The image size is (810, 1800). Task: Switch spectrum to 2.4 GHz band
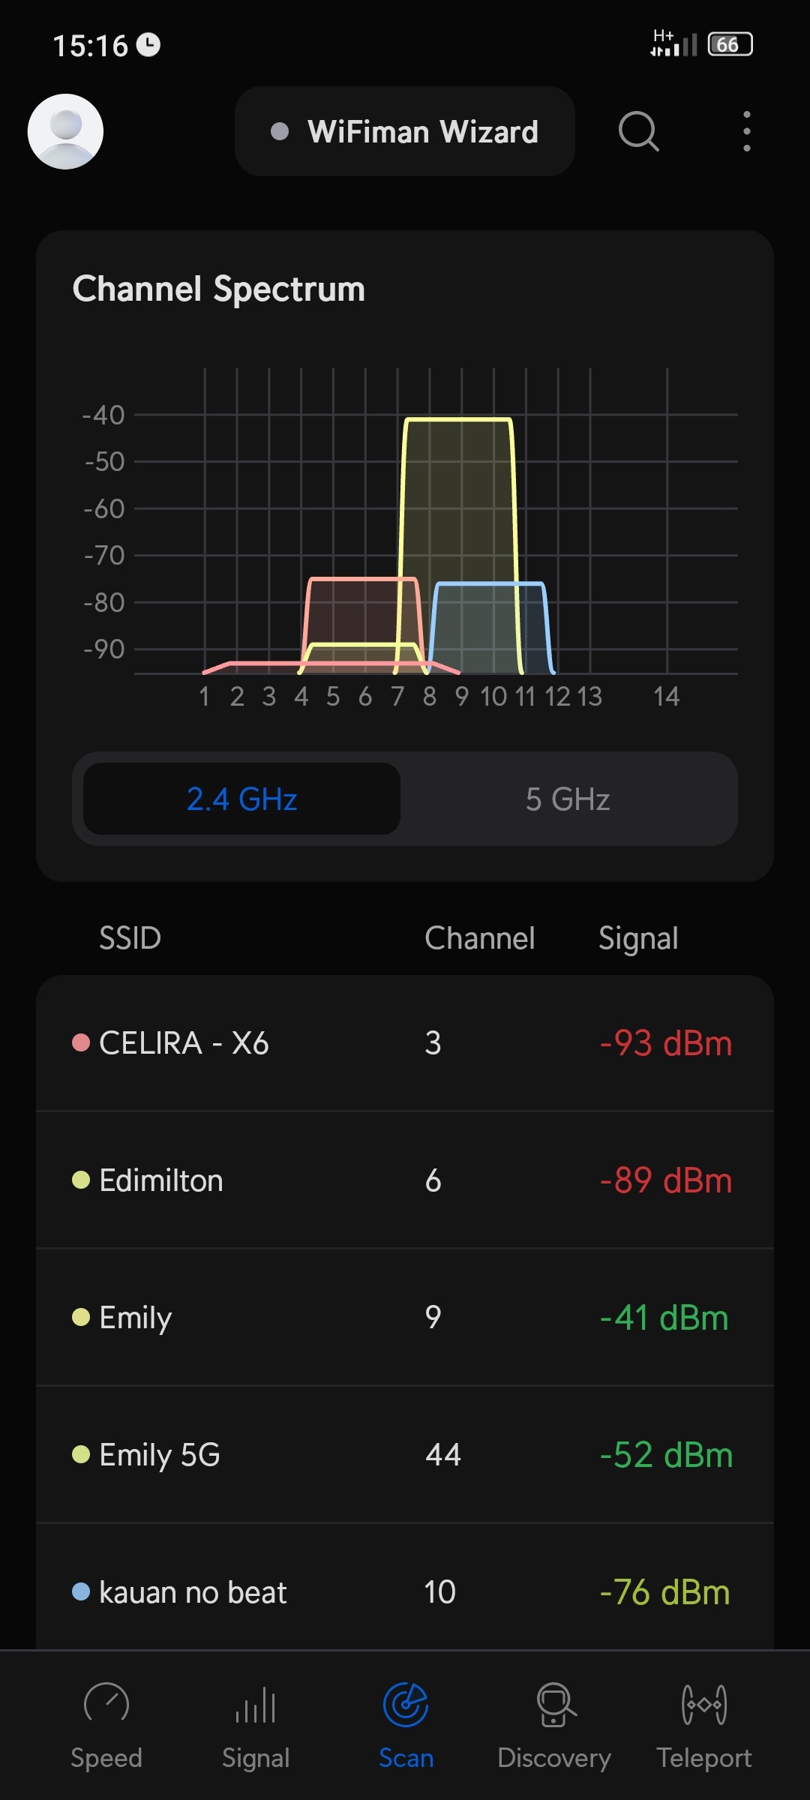pyautogui.click(x=241, y=799)
